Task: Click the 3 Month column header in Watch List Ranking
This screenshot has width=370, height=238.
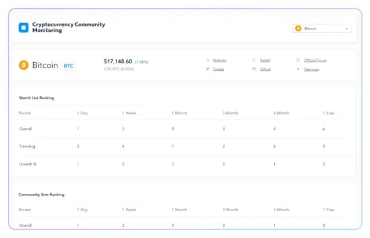Action: tap(230, 113)
